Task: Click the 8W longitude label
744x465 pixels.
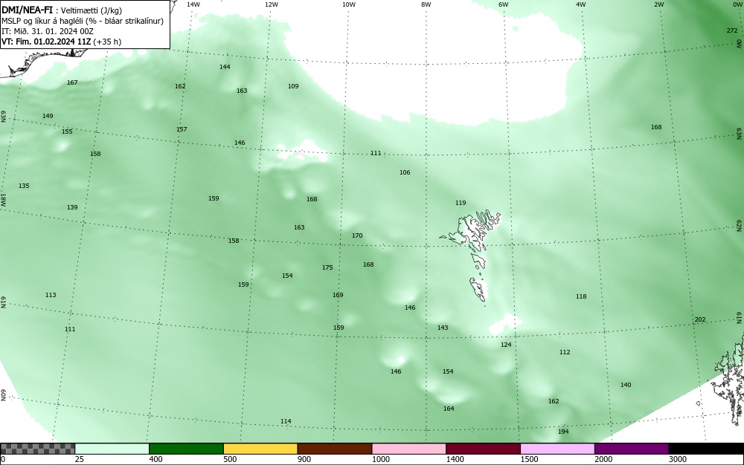Action: pyautogui.click(x=426, y=4)
